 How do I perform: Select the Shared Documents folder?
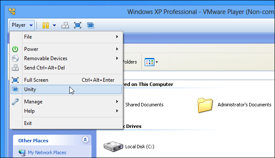tap(144, 105)
